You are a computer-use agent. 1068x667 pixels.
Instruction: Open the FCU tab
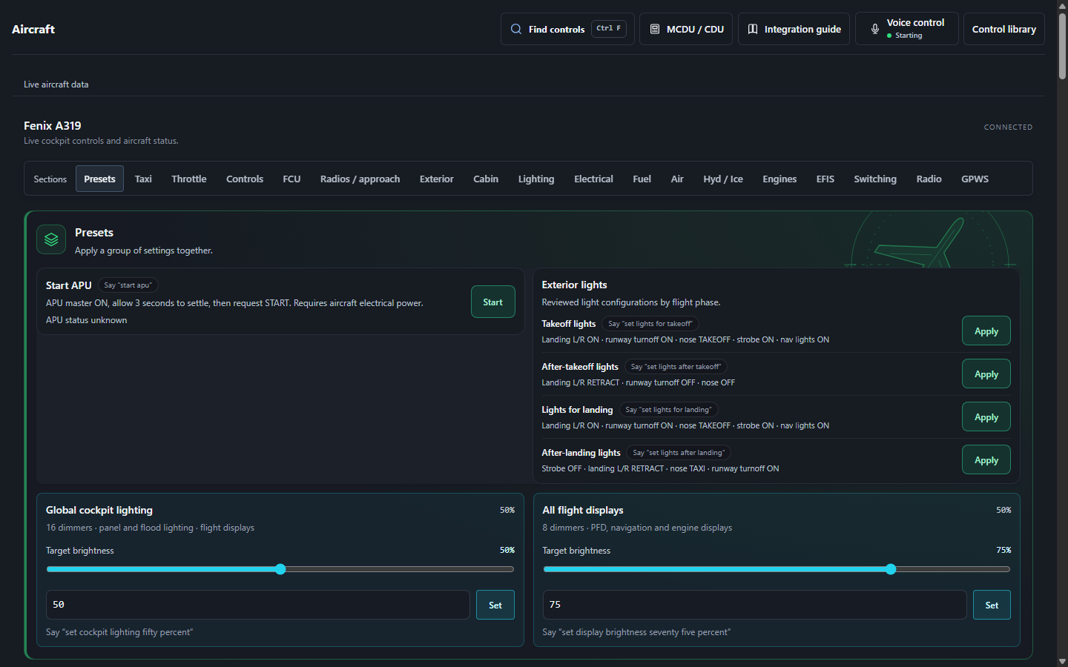point(291,179)
